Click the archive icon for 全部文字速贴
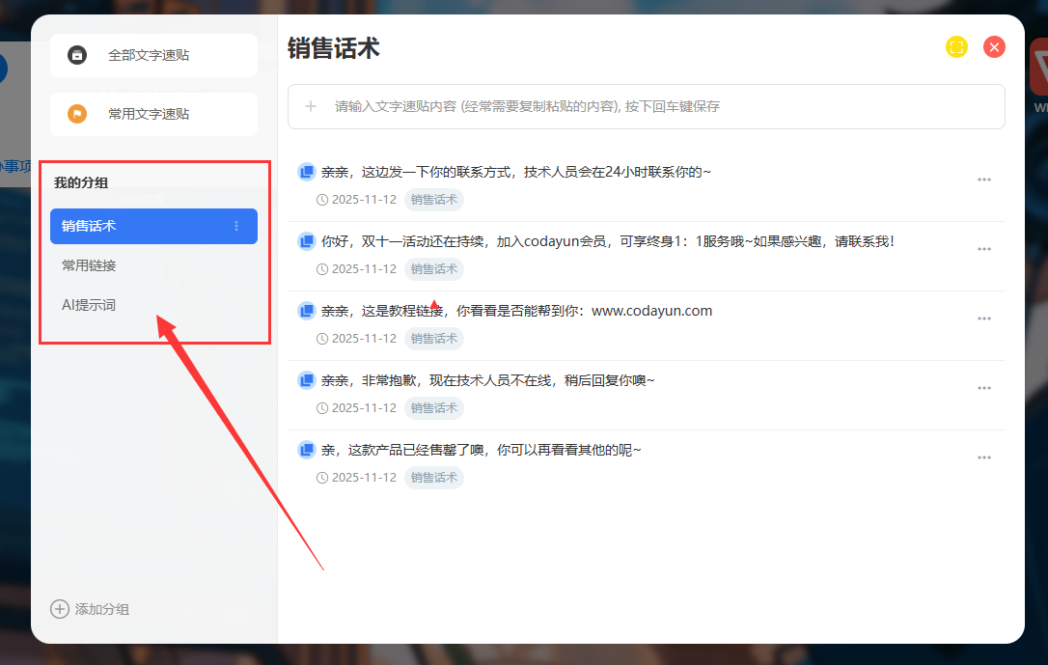 pos(77,55)
